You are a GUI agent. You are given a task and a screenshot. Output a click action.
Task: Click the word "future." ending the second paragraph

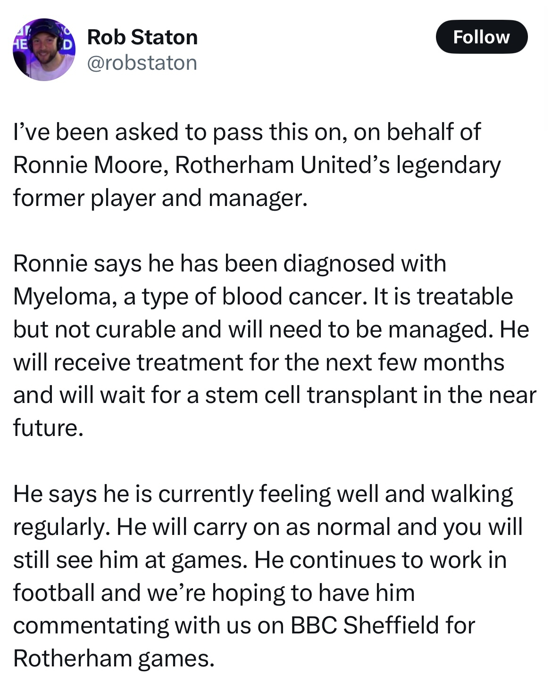(48, 428)
